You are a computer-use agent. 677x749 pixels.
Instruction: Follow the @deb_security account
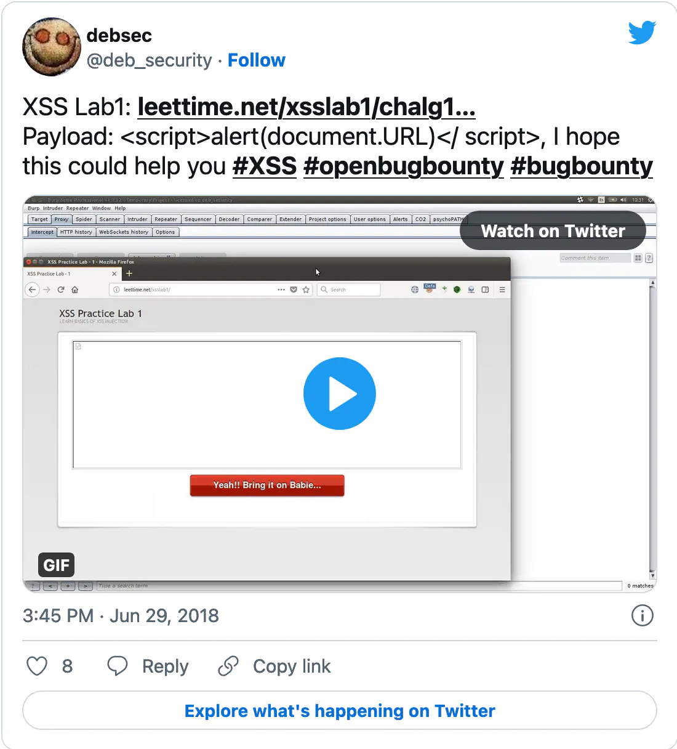click(x=256, y=60)
